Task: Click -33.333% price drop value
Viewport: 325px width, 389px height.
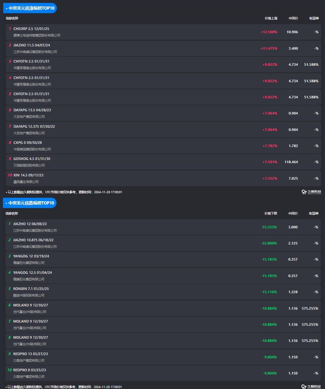Action: click(x=269, y=227)
